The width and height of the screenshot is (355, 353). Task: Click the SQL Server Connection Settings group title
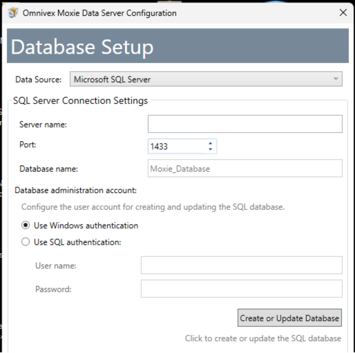click(x=81, y=101)
